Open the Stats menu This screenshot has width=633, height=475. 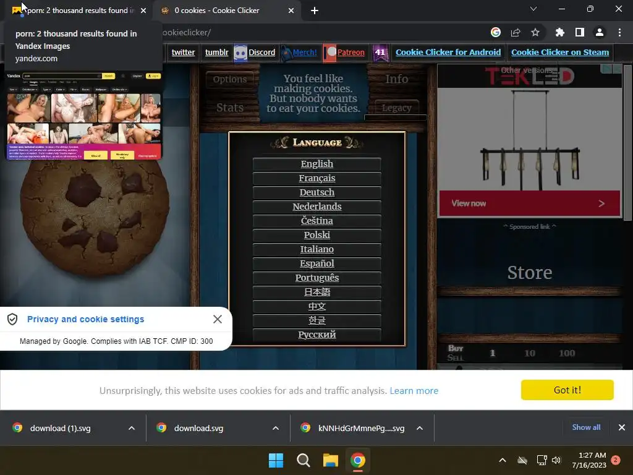click(230, 108)
